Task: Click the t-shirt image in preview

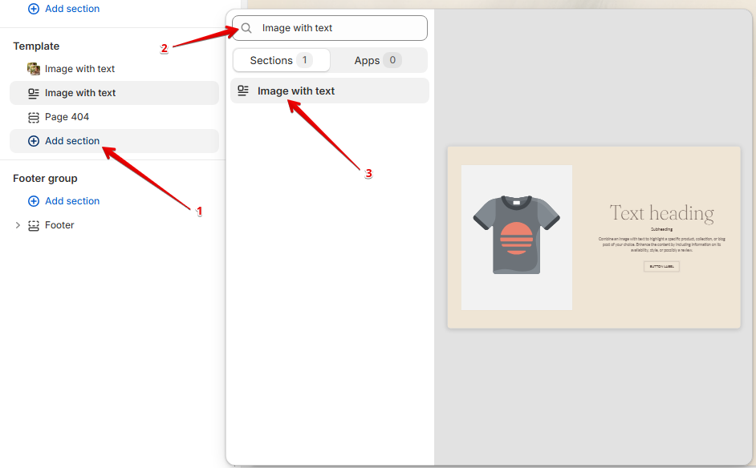Action: point(516,235)
